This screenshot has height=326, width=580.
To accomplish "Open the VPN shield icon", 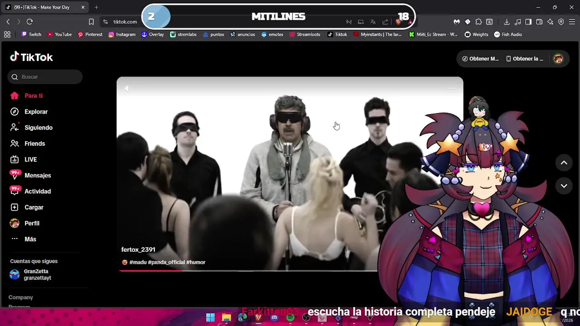I will pos(561,22).
